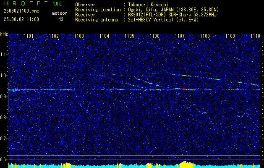Click the 1105 time marker
Image resolution: width=264 pixels, height=168 pixels.
(129, 36)
